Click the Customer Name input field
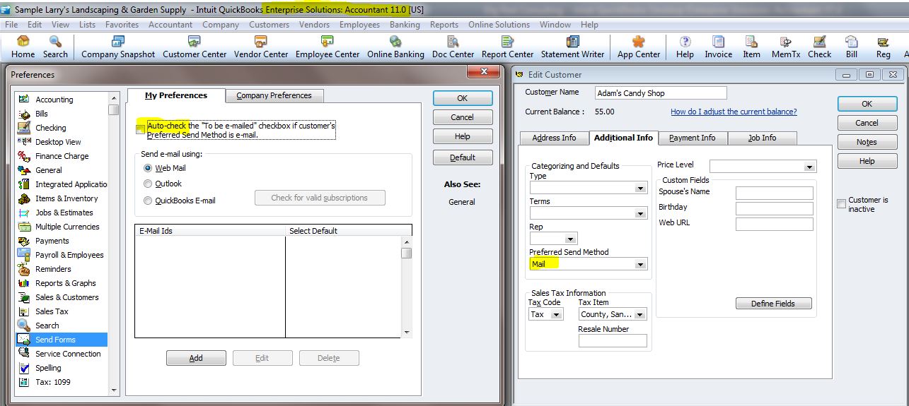Image resolution: width=909 pixels, height=406 pixels. [x=661, y=93]
